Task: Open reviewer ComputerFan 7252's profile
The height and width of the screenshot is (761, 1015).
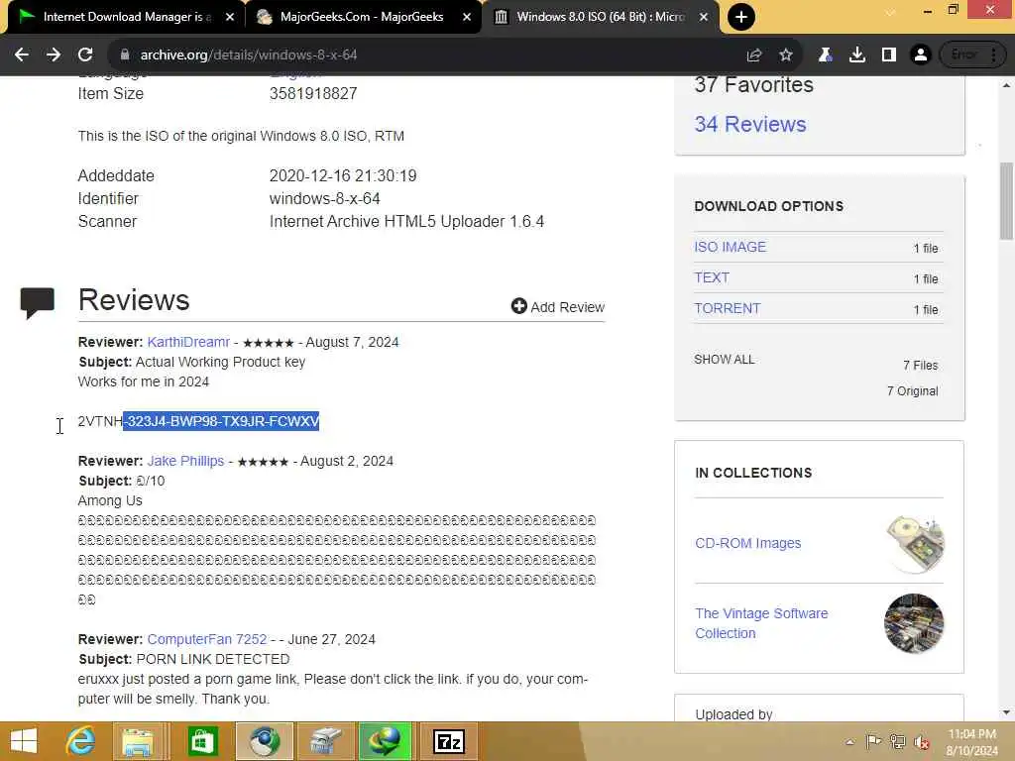Action: pos(207,639)
